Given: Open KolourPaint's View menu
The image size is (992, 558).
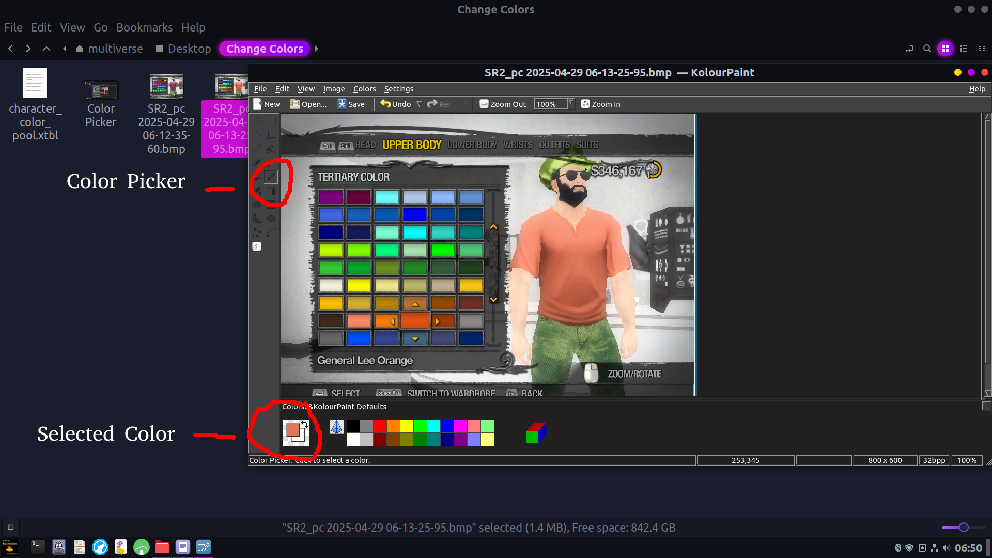Looking at the screenshot, I should coord(306,89).
